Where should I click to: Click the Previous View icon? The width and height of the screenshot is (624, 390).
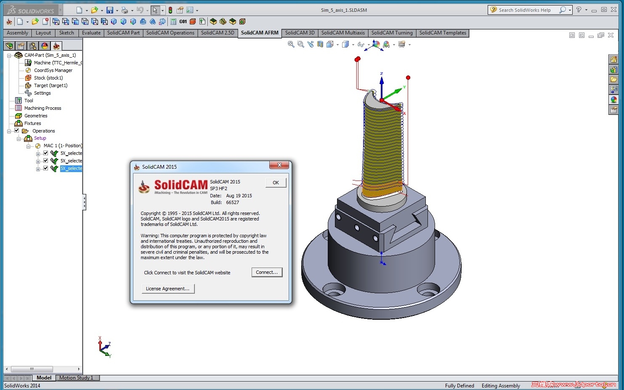click(311, 44)
